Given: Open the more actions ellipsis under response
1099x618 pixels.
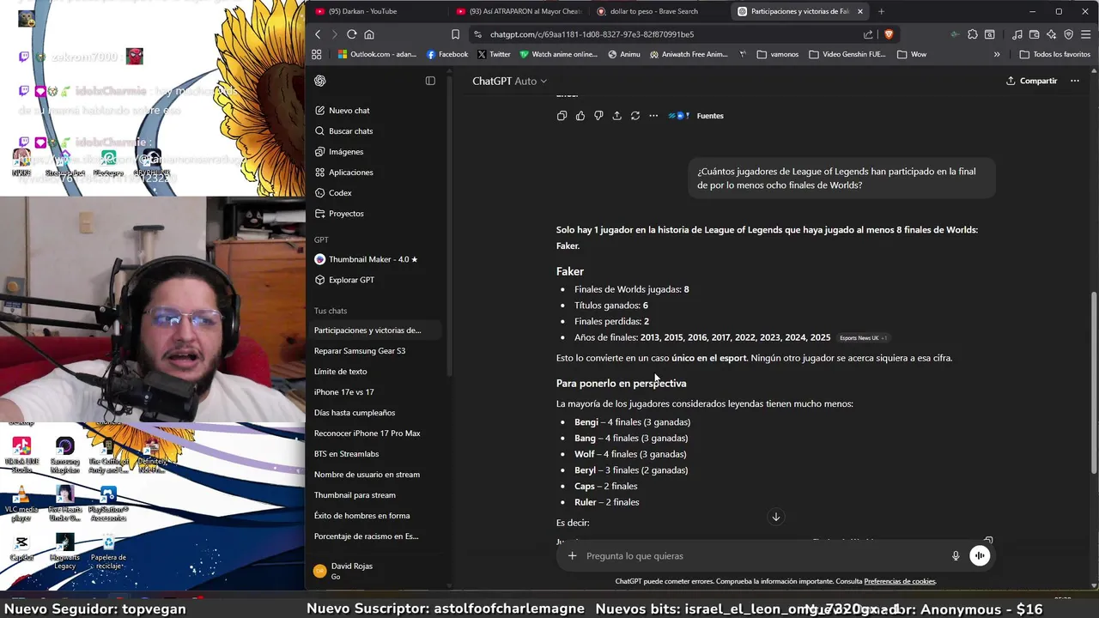Looking at the screenshot, I should [653, 116].
